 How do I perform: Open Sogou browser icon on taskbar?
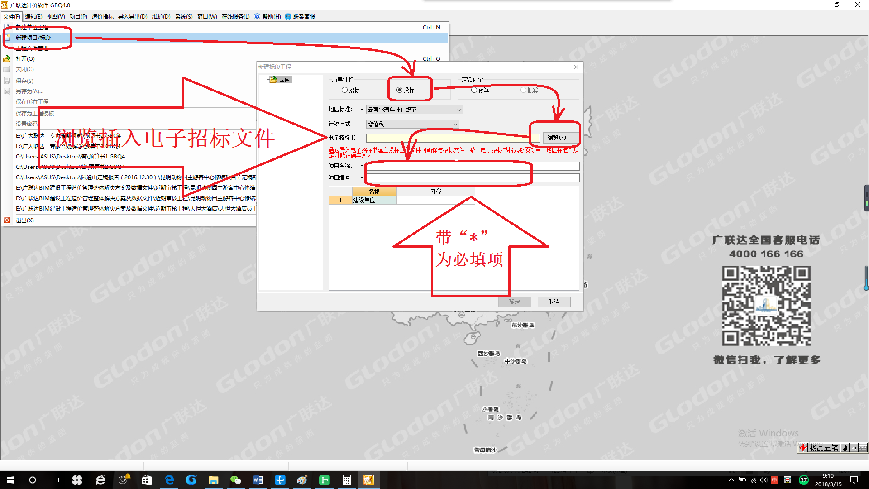pos(191,480)
